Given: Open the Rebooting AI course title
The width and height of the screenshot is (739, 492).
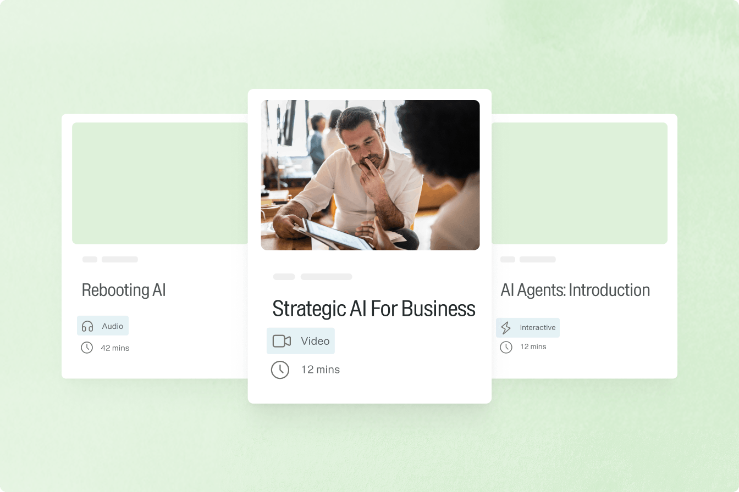Looking at the screenshot, I should [x=124, y=290].
